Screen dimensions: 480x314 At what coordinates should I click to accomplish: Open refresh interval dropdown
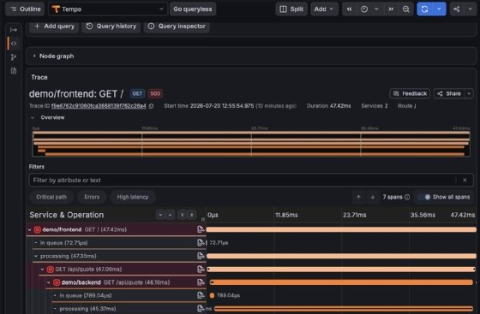click(439, 9)
